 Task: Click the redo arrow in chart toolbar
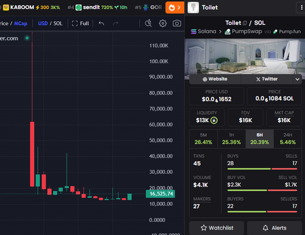[115, 23]
